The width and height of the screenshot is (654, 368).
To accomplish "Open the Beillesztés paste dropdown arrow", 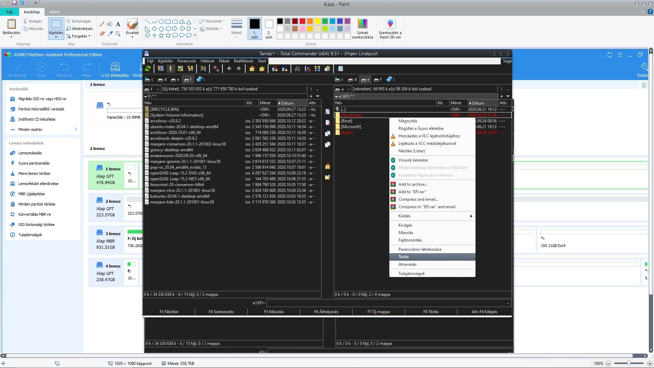I will [x=12, y=37].
